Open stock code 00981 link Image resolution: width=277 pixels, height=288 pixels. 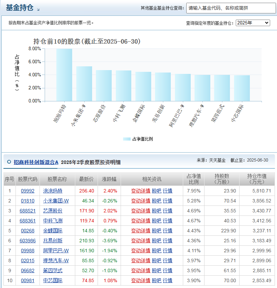27,280
